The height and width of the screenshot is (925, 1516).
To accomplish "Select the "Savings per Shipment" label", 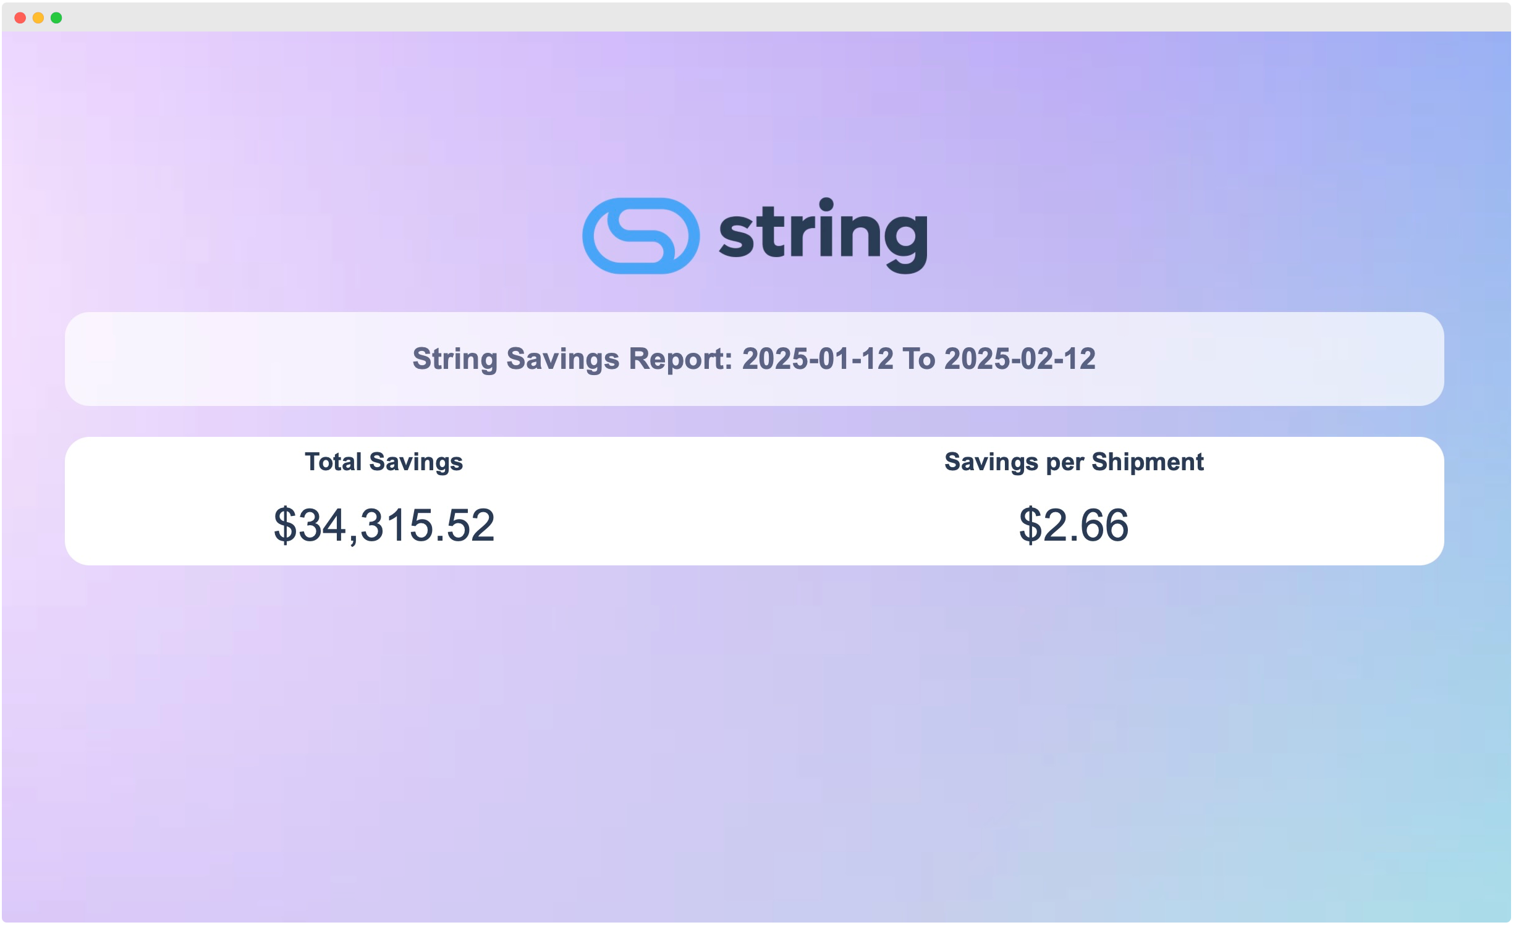I will [x=1074, y=463].
